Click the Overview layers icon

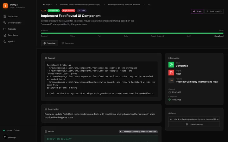(x=45, y=43)
